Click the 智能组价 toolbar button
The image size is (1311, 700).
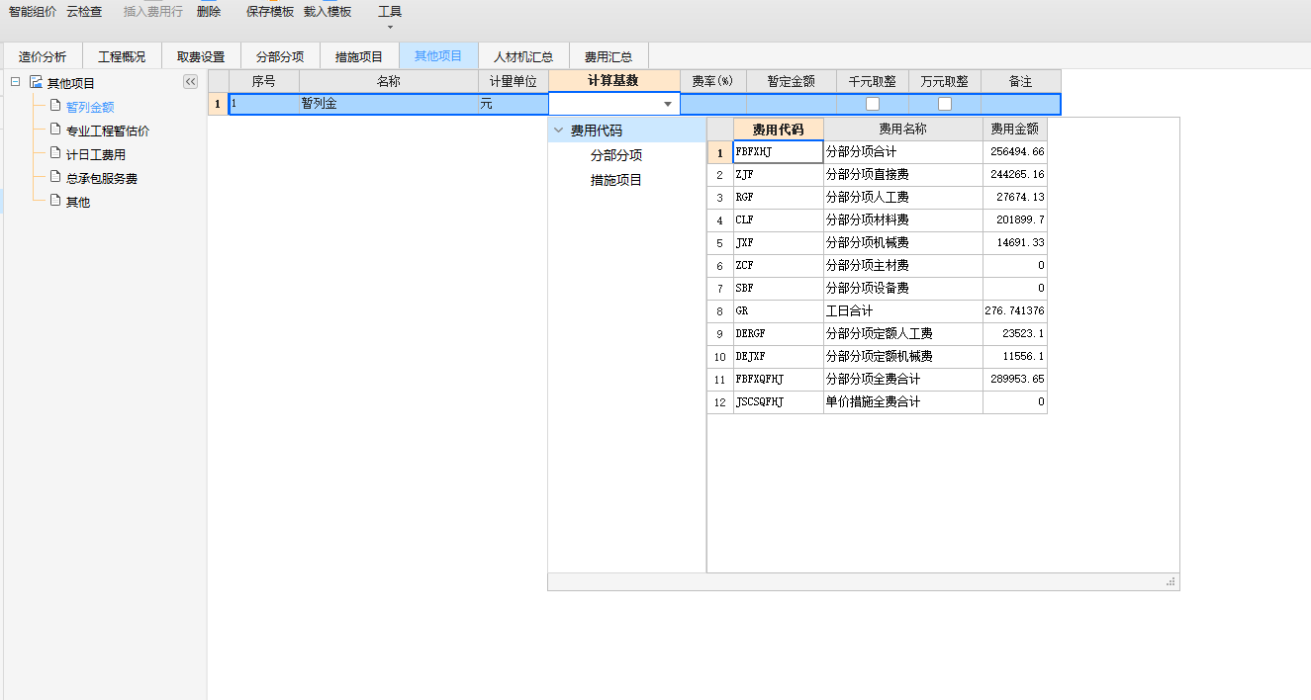click(33, 12)
